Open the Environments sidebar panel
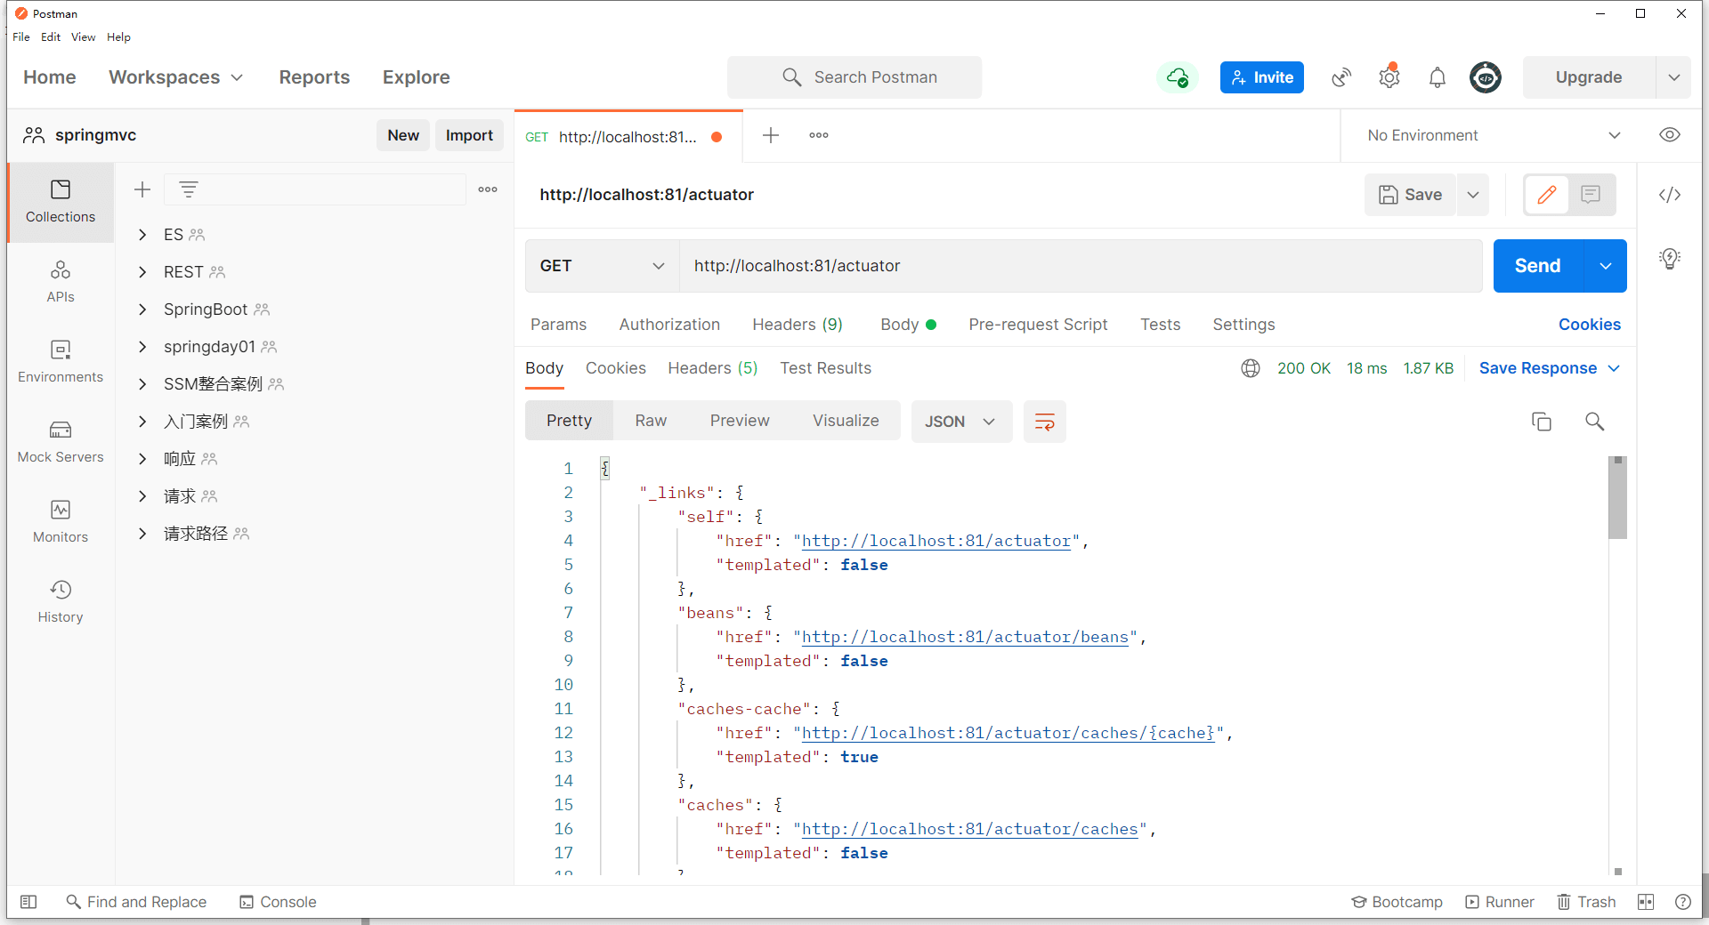The height and width of the screenshot is (925, 1709). coord(61,362)
